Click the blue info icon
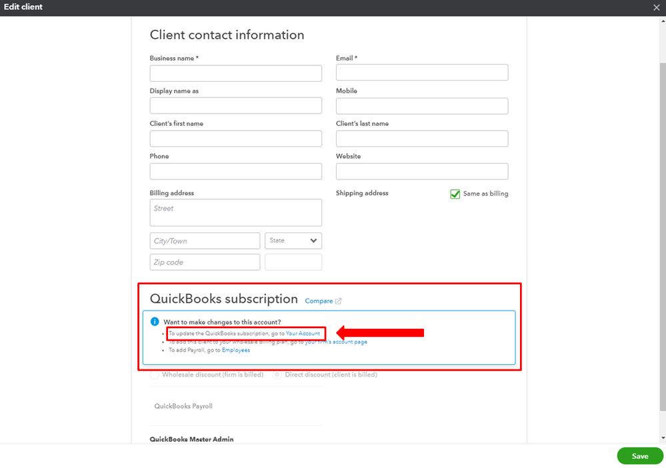 [x=155, y=322]
